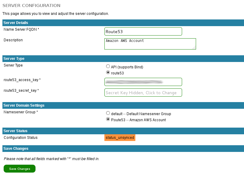Click the route53_access_key input field
The image size is (244, 175).
click(x=143, y=82)
